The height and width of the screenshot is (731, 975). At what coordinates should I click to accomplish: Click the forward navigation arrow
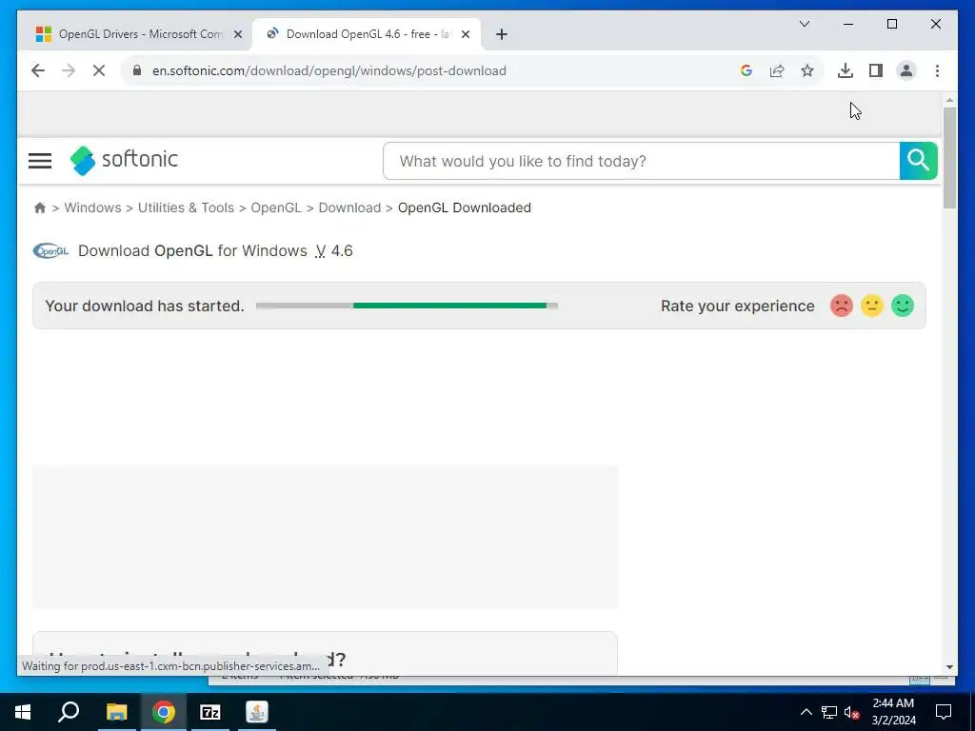69,70
